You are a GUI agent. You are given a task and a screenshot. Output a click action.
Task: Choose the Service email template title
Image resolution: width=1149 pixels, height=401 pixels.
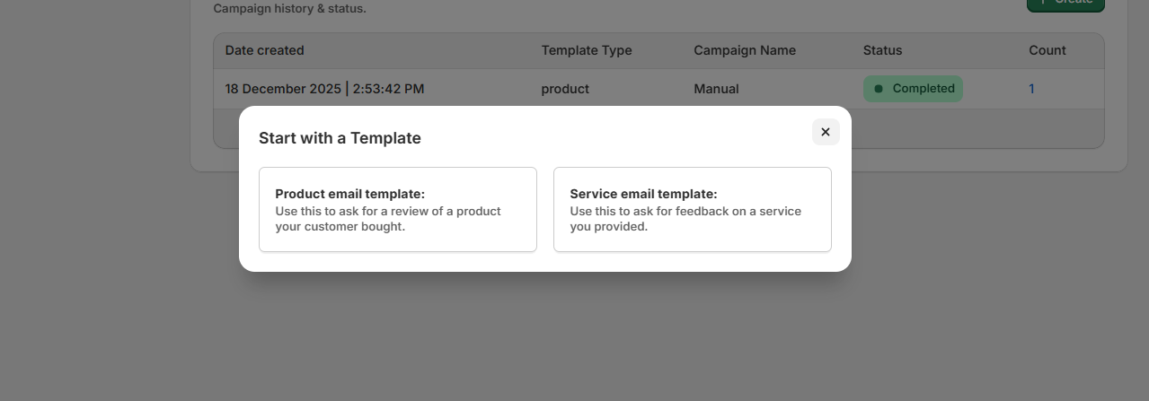(643, 194)
